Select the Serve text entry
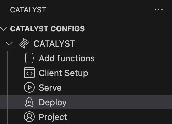Image resolution: width=172 pixels, height=124 pixels. (50, 88)
